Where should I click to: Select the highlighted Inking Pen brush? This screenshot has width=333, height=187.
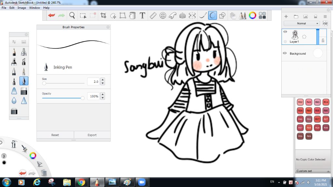click(x=24, y=81)
